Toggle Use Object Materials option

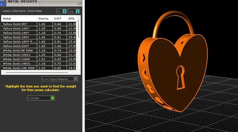click(x=60, y=79)
